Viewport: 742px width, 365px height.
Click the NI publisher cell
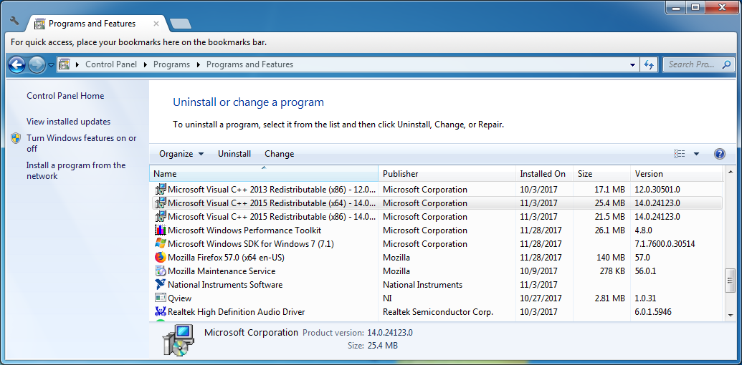(x=387, y=298)
